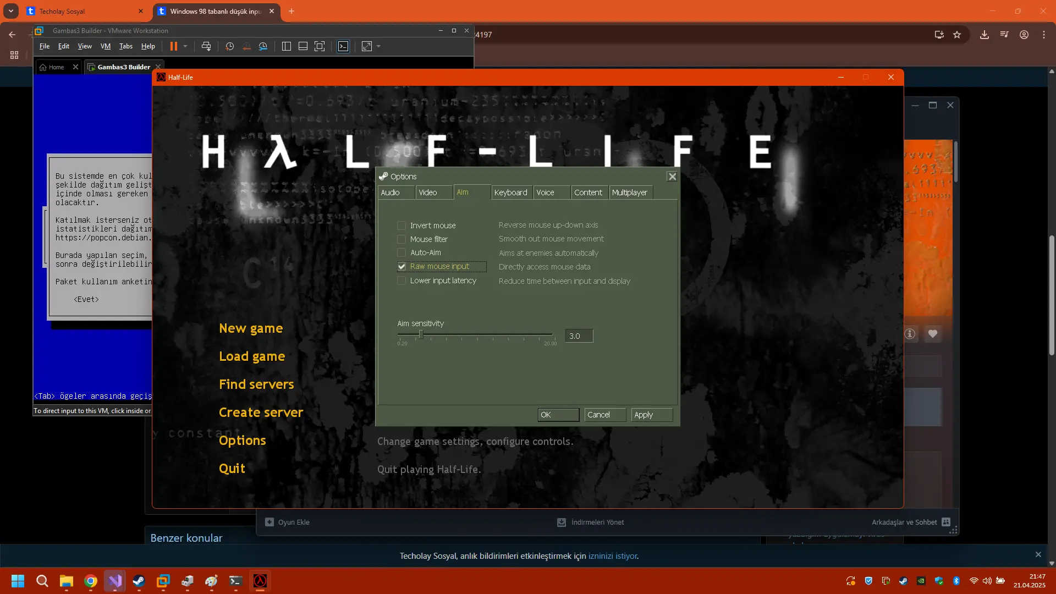Open the VMware power options dropdown arrow

click(x=185, y=46)
